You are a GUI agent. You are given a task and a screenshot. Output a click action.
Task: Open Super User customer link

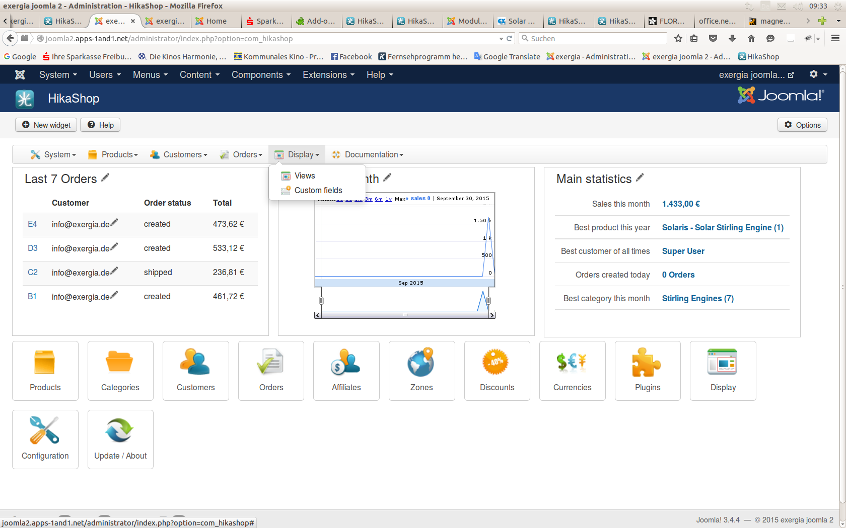[683, 251]
